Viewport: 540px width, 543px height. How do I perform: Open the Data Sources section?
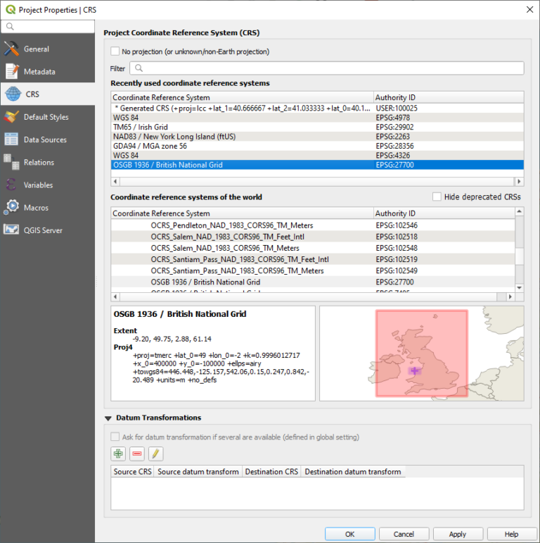[45, 139]
